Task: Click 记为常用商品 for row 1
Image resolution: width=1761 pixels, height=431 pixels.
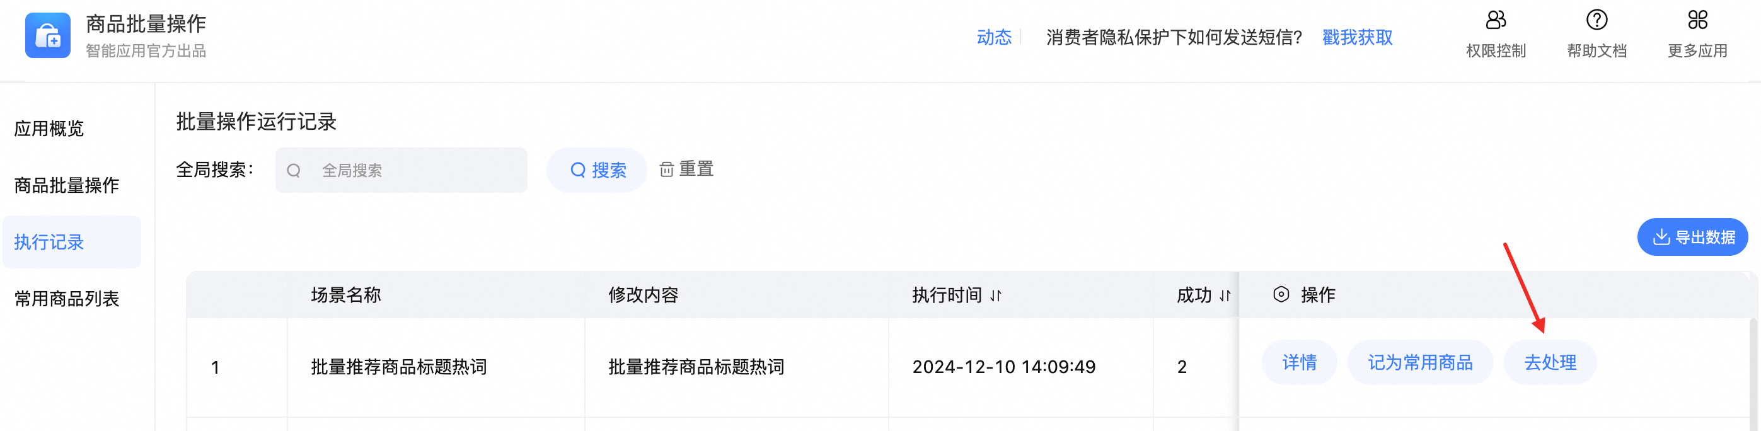Action: [x=1420, y=362]
